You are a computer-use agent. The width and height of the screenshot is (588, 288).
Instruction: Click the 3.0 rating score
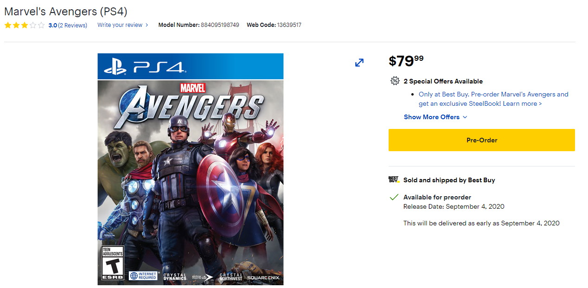tap(52, 26)
